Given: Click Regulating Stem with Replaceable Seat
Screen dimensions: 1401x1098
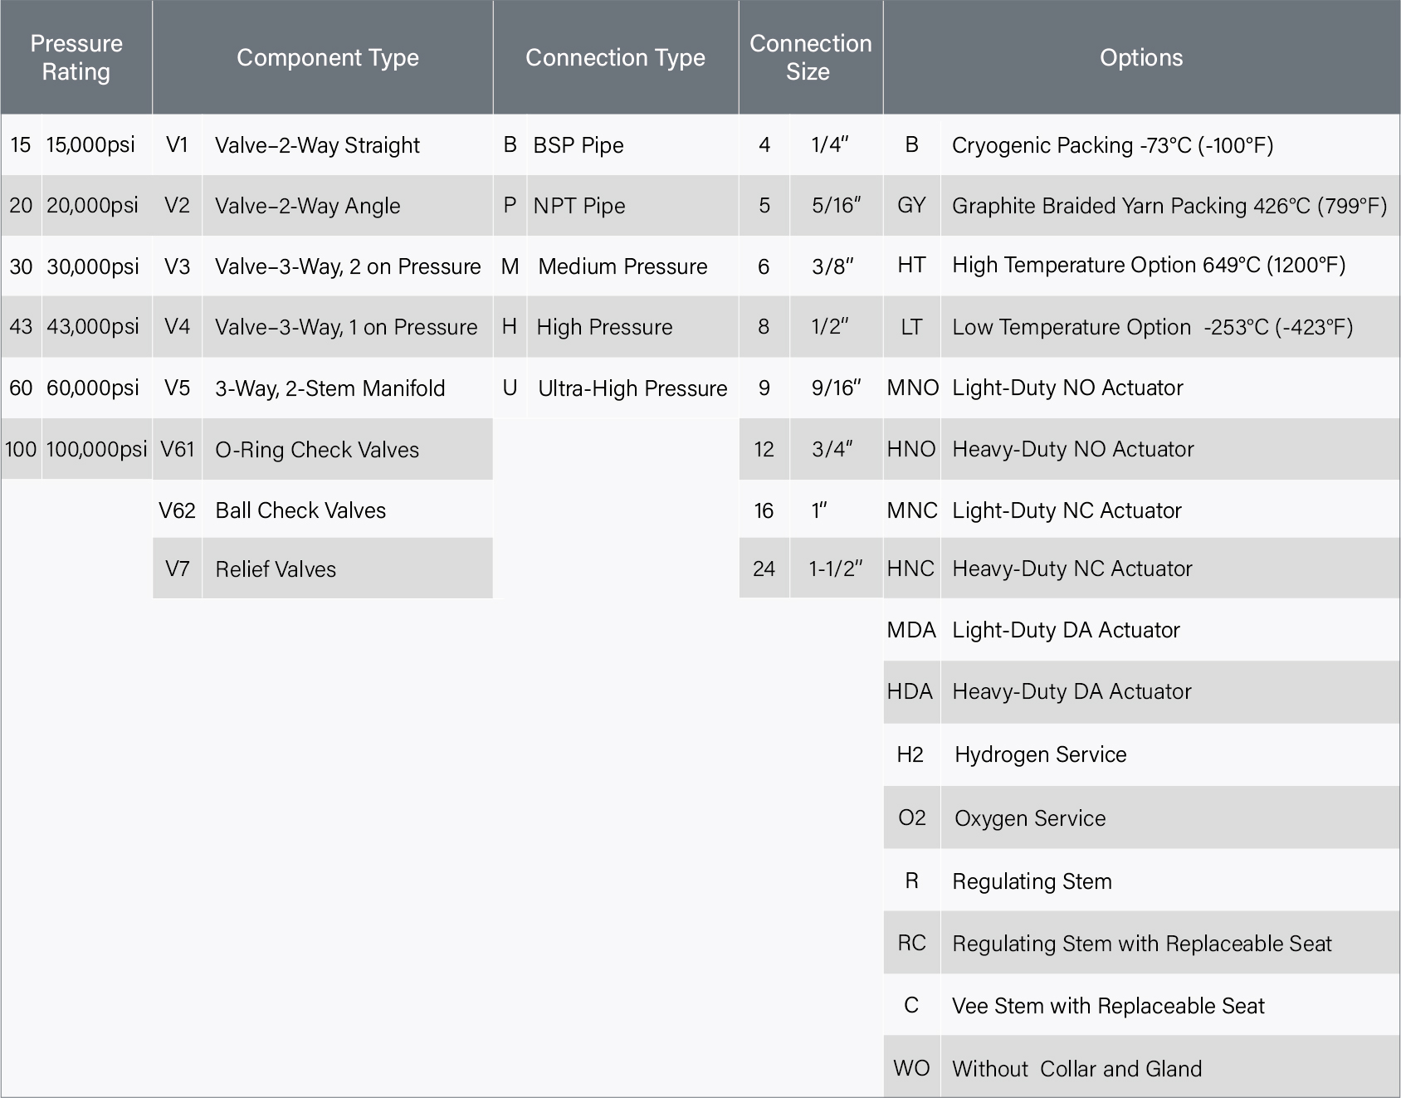Looking at the screenshot, I should tap(1141, 944).
